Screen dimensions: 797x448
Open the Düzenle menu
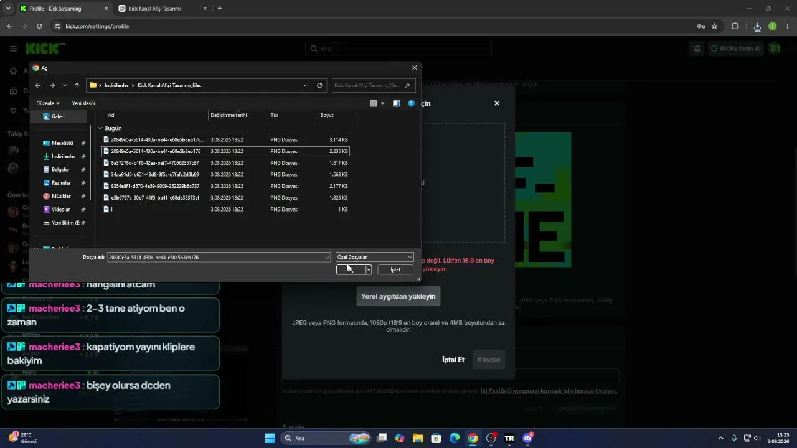click(48, 103)
